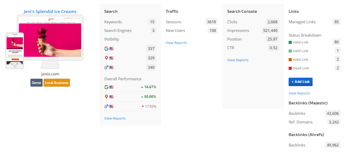Click the Google mobile icon under Visibility
348x152 pixels.
coord(106,67)
